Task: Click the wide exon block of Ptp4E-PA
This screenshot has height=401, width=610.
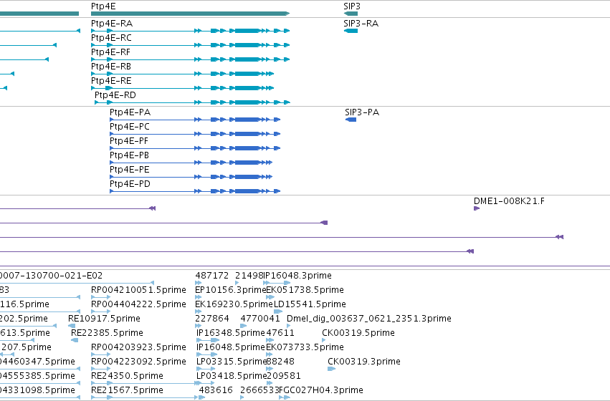Action: coord(247,120)
